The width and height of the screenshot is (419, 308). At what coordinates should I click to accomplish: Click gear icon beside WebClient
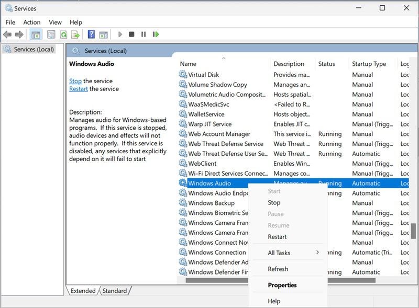(x=183, y=163)
